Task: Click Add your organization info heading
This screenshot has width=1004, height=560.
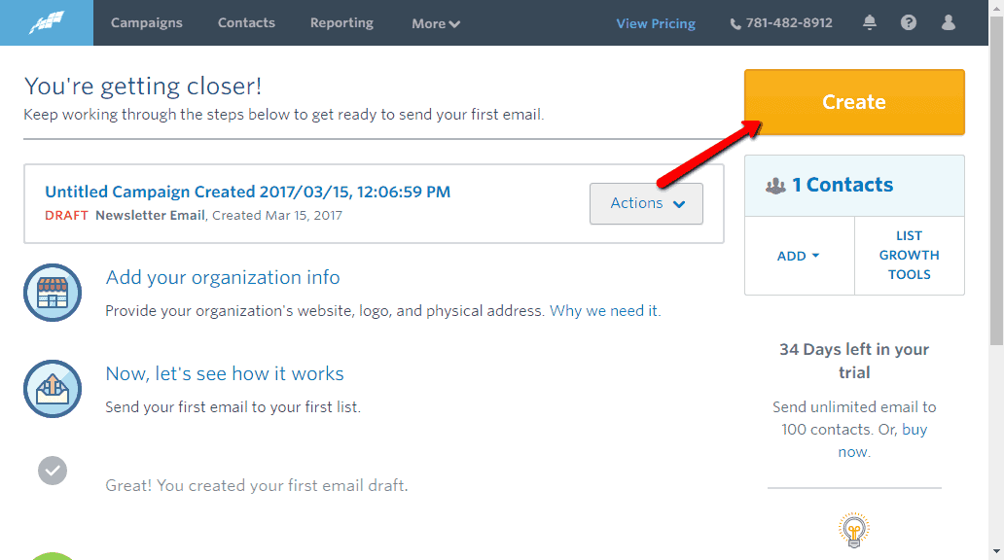Action: click(x=223, y=278)
